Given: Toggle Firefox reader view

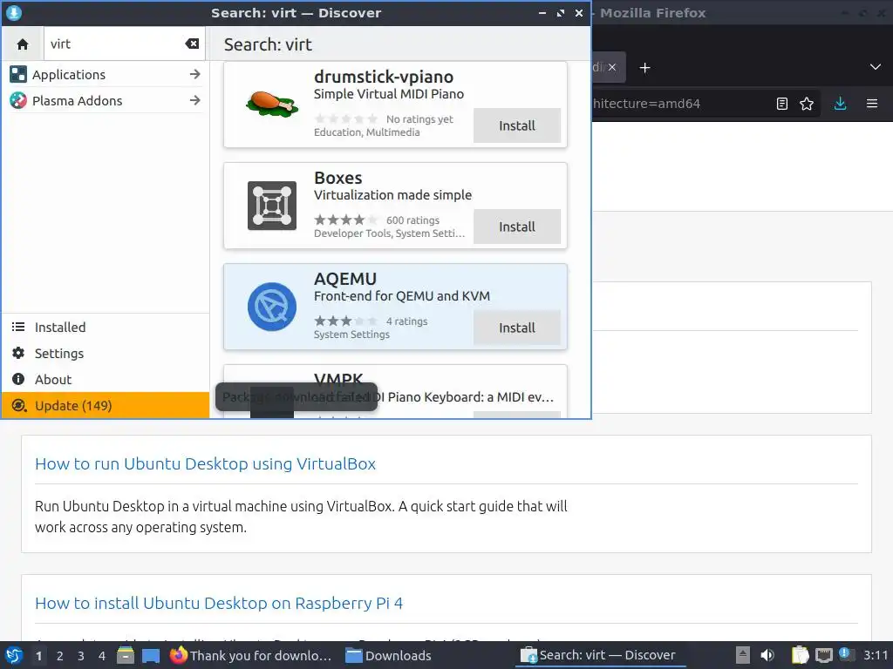Looking at the screenshot, I should click(782, 104).
